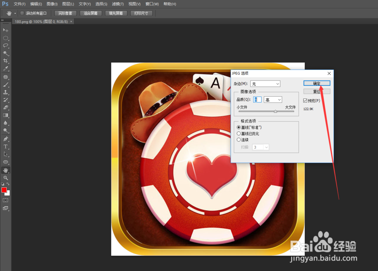Select the Move tool
The image size is (378, 271).
coord(6,30)
